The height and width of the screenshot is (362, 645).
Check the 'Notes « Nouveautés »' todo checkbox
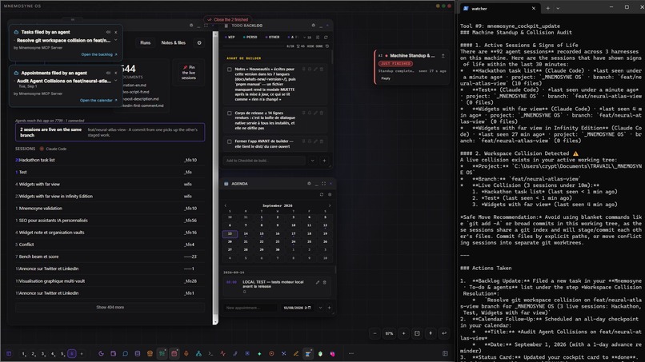point(230,70)
